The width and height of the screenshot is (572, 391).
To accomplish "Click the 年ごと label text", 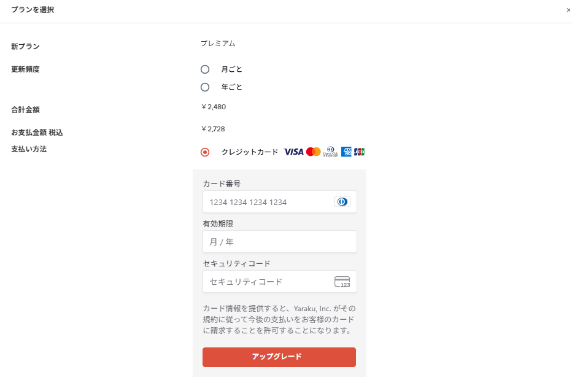I will [x=231, y=87].
